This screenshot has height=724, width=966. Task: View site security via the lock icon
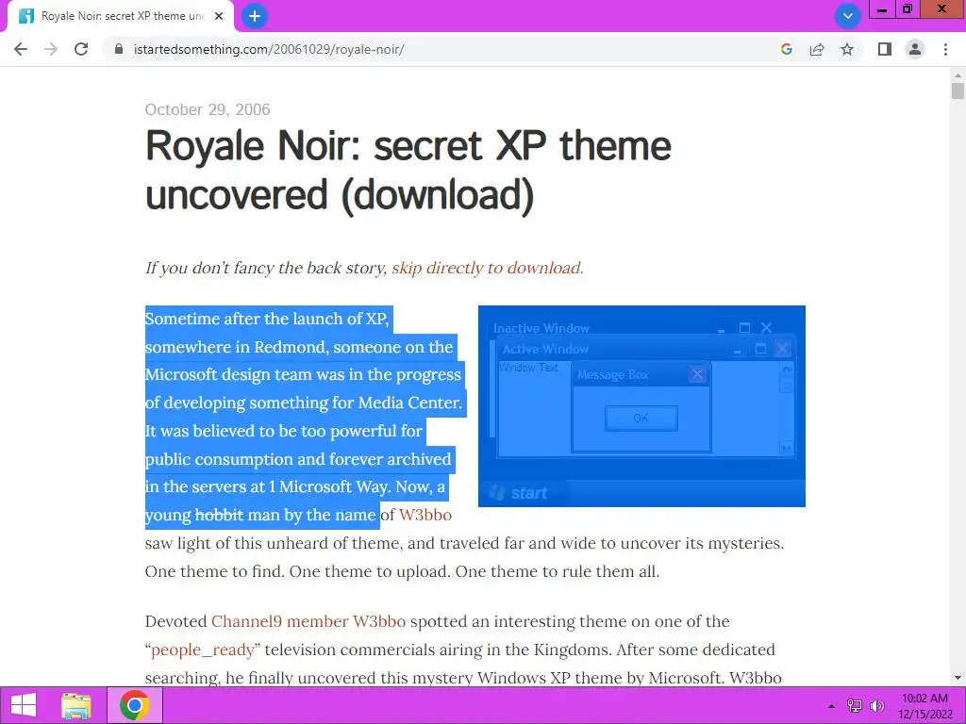click(x=119, y=49)
